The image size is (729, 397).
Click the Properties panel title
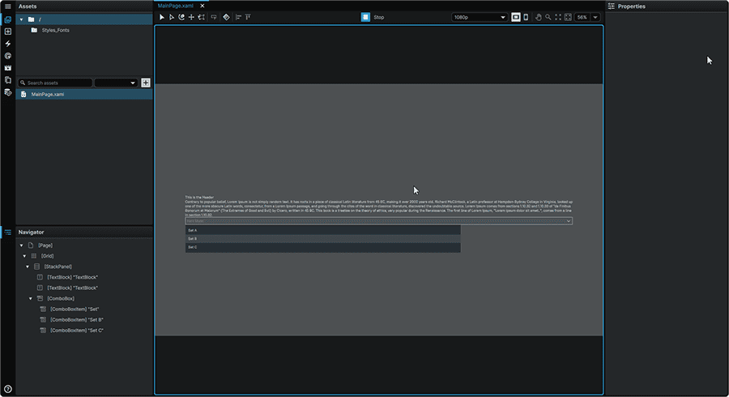tap(631, 6)
